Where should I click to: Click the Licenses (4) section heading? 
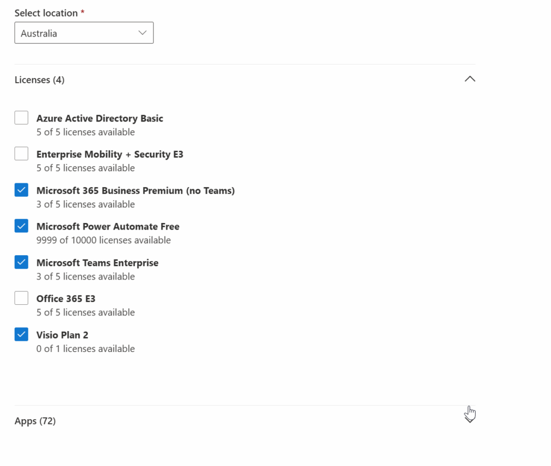[x=39, y=80]
